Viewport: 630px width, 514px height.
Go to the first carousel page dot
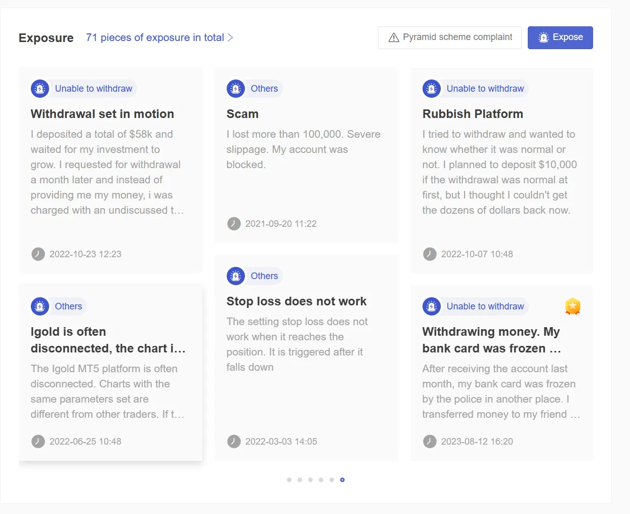[x=289, y=480]
